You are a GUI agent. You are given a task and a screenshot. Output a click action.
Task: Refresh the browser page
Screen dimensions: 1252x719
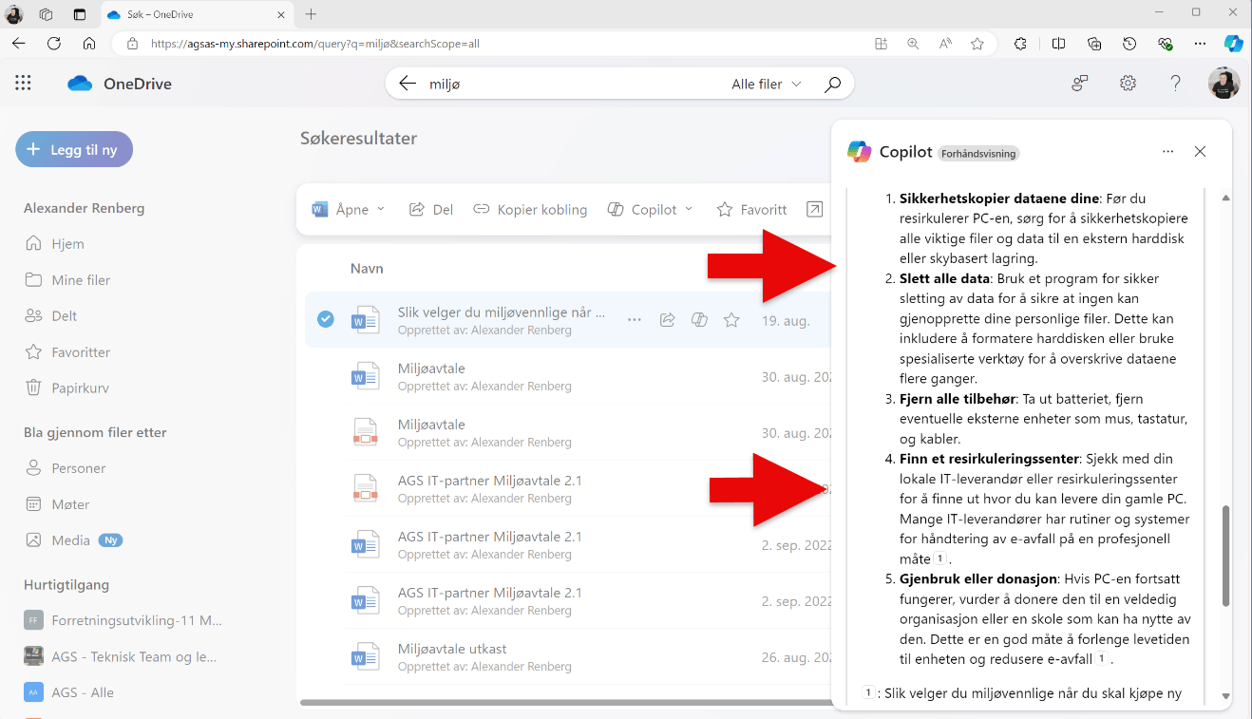pos(54,44)
